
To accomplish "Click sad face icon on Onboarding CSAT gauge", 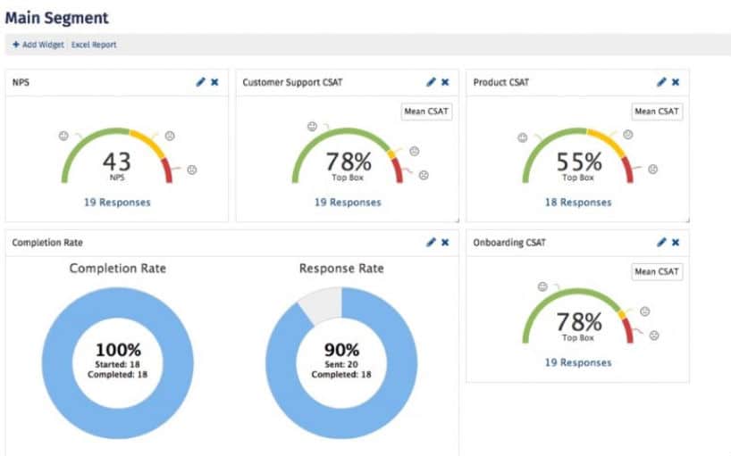I will tap(654, 336).
